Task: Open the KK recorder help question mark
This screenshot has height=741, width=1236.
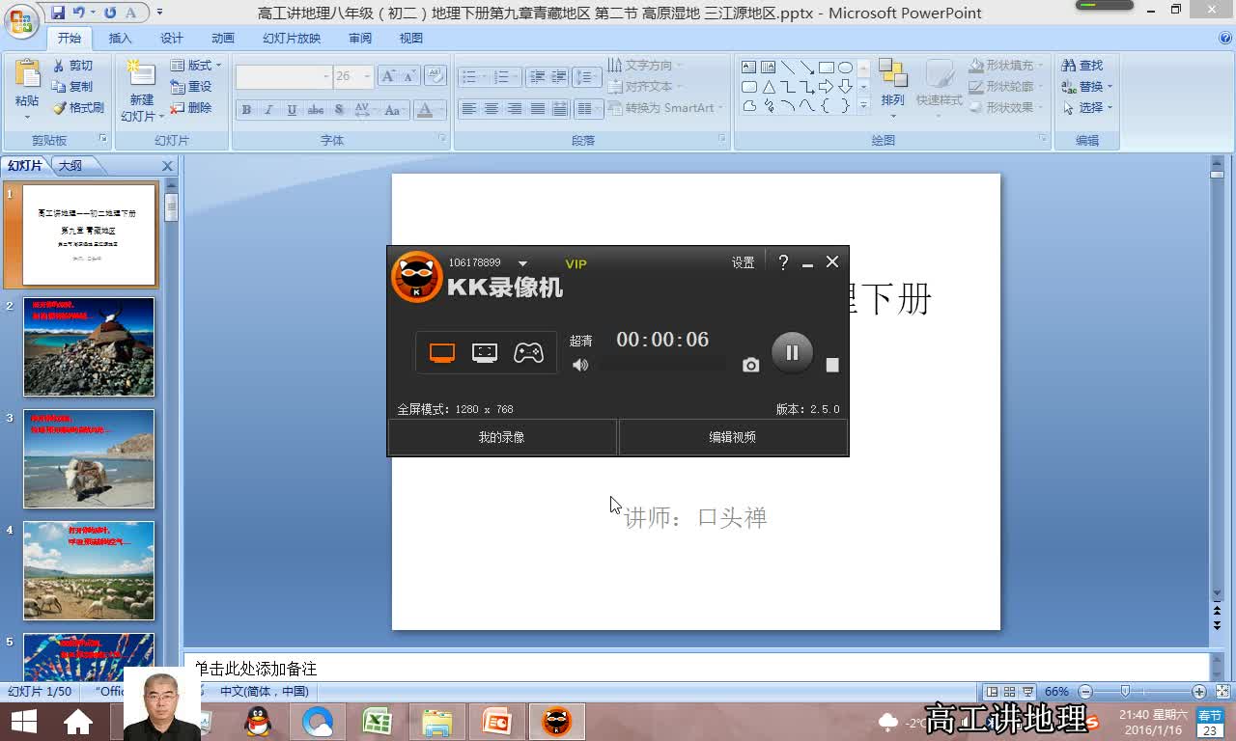Action: (x=783, y=262)
